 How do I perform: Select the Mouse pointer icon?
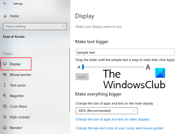pos(5,75)
